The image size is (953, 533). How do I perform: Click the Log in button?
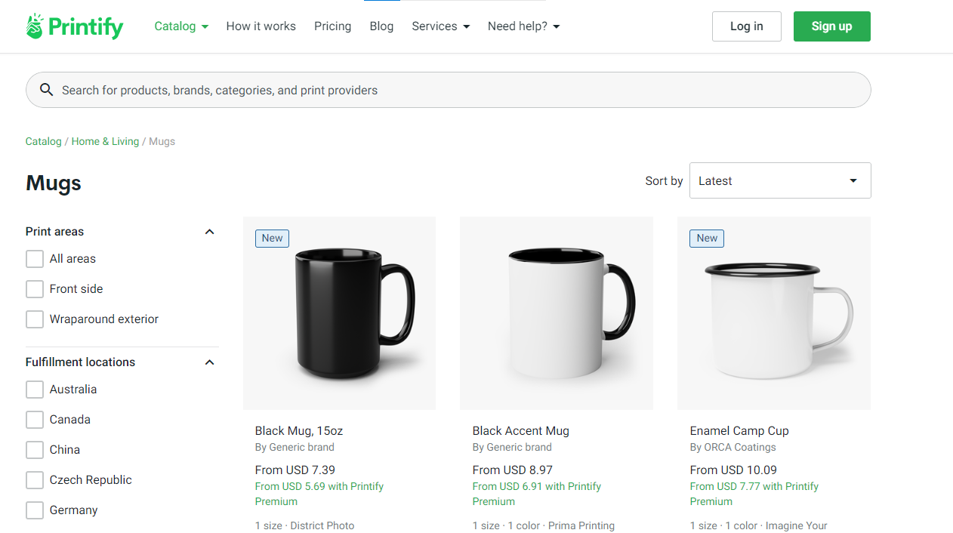point(747,26)
